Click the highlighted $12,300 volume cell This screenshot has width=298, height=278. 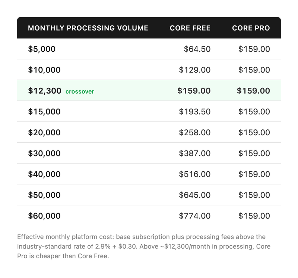click(x=44, y=91)
